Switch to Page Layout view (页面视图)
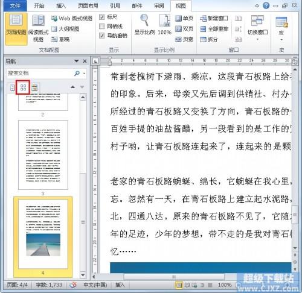302x293 pixels. pos(16,29)
